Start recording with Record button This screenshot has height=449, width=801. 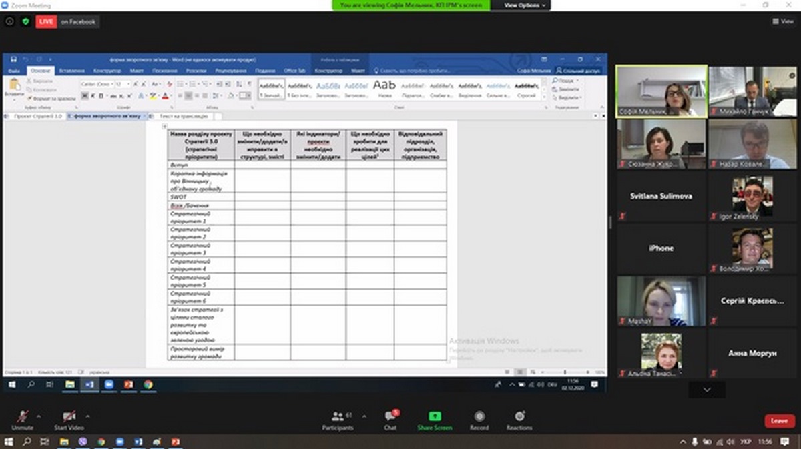tap(479, 420)
